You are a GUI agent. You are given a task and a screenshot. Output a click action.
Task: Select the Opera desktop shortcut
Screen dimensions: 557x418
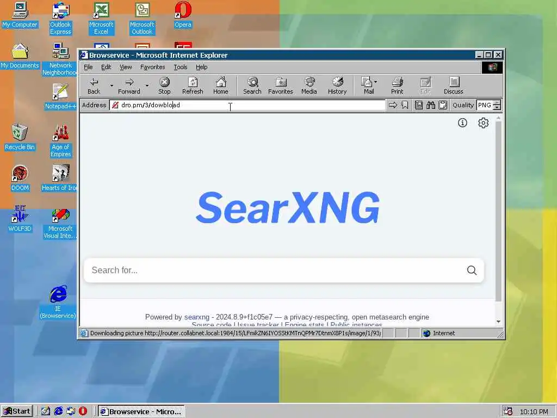click(183, 15)
